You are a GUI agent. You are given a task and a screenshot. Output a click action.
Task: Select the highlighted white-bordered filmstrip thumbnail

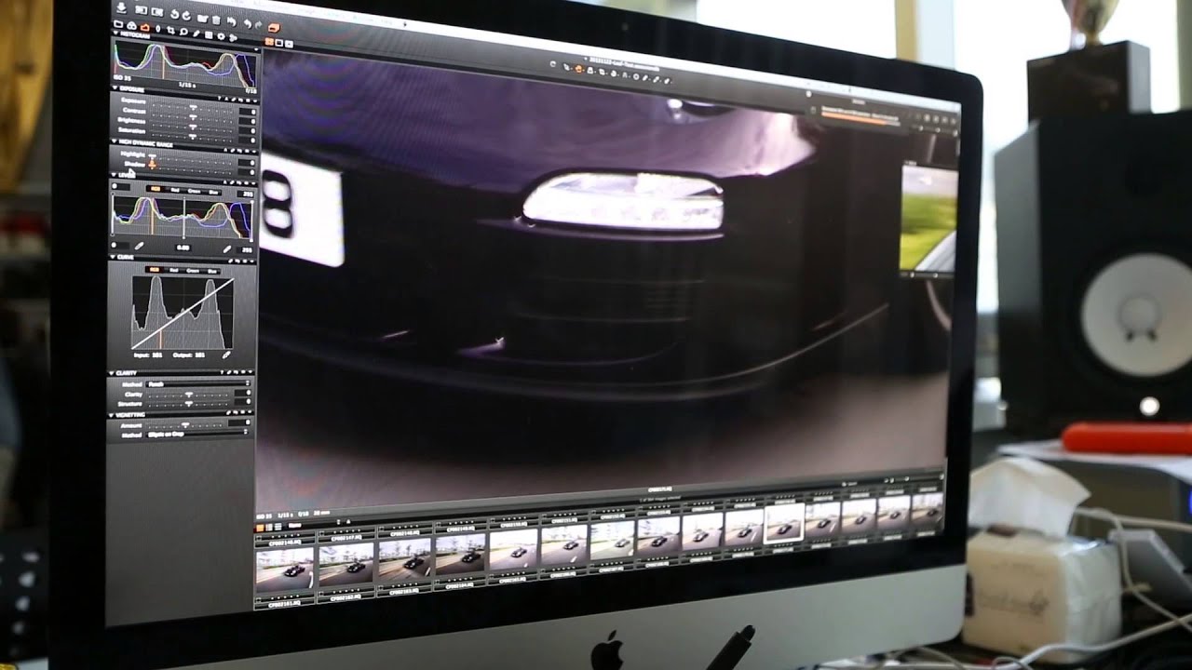(x=784, y=523)
